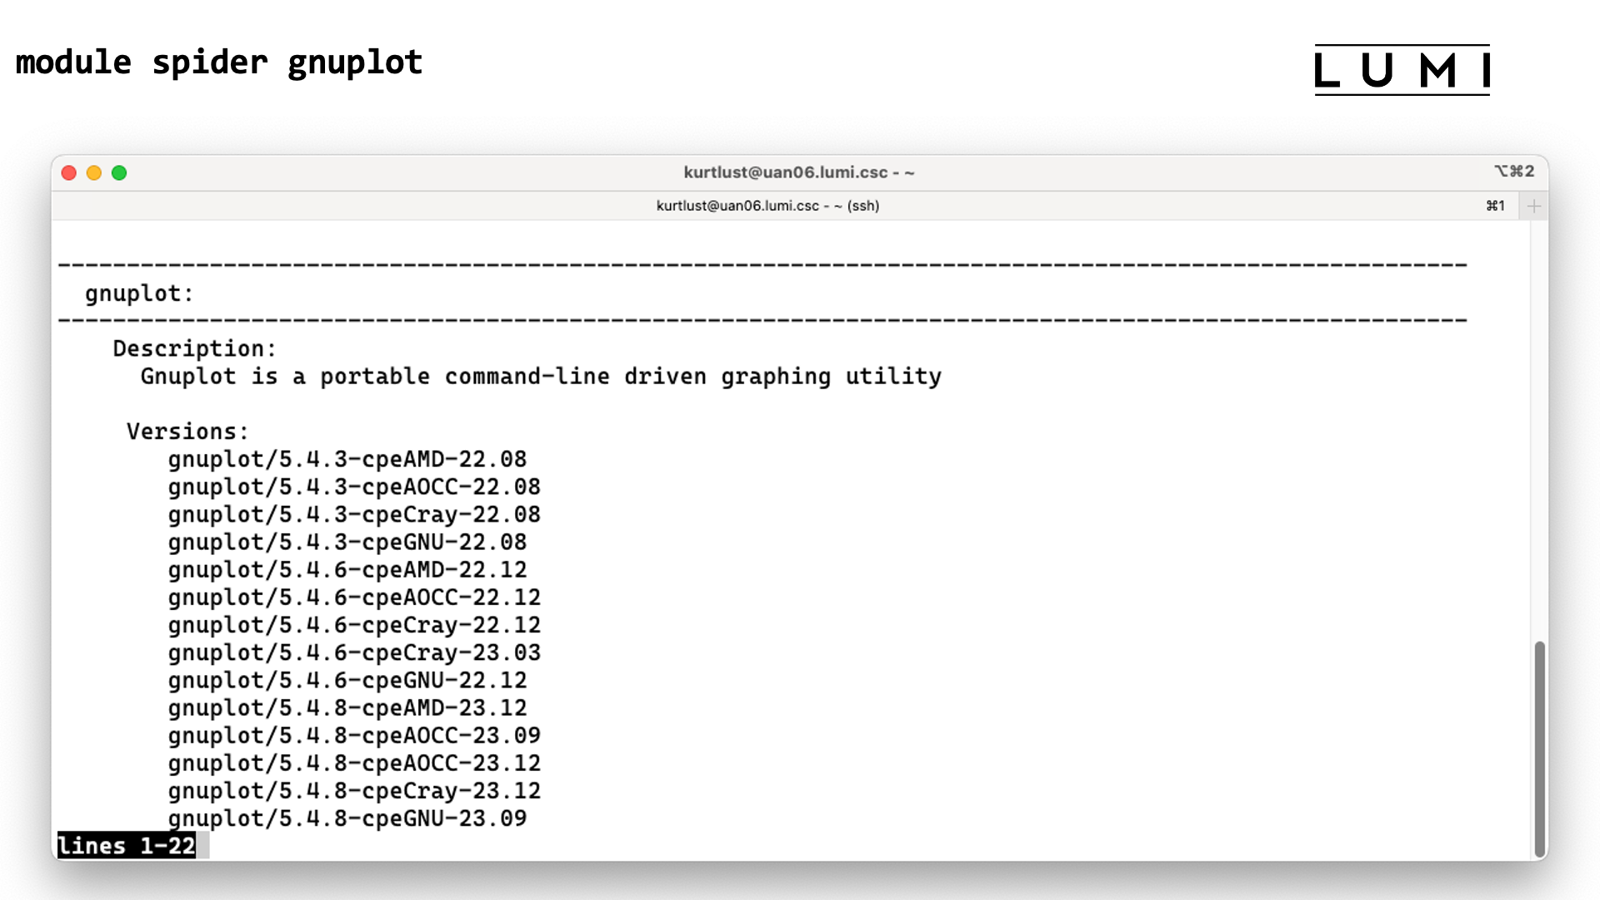Select the kurtlust@uan06.lumi.csc (ssh) tab

point(767,206)
